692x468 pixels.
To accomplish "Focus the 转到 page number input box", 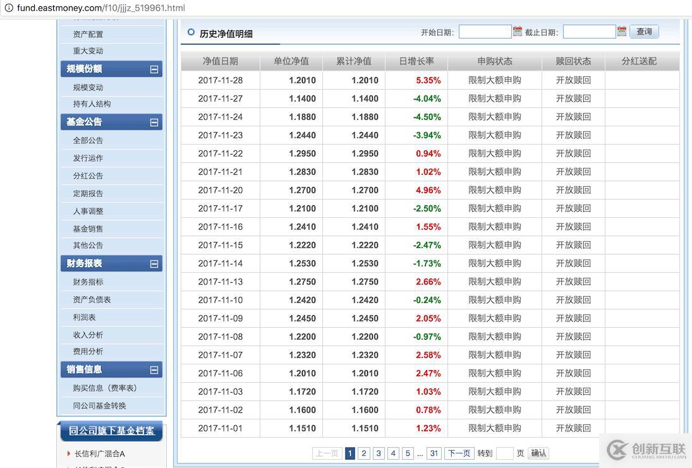I will point(504,453).
